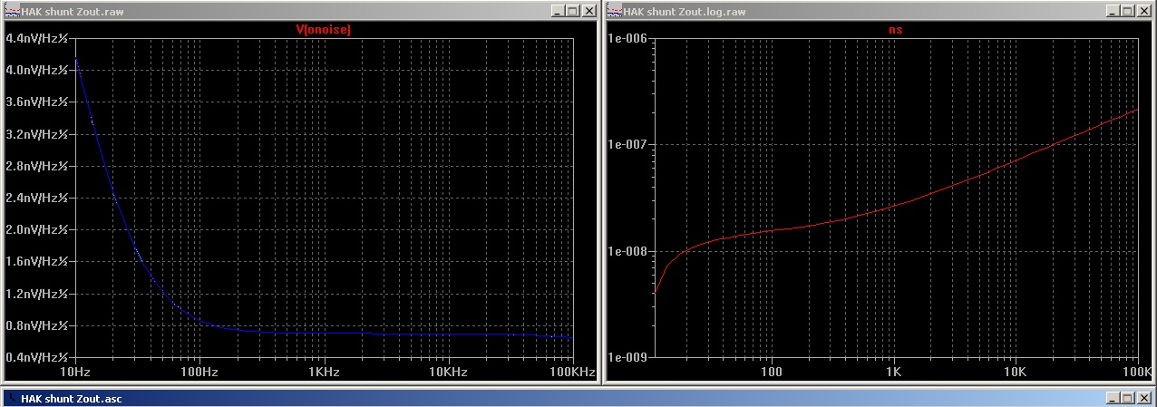Screen dimensions: 1157x407
Task: Click the 100K label on ns plot axis
Action: 1137,373
